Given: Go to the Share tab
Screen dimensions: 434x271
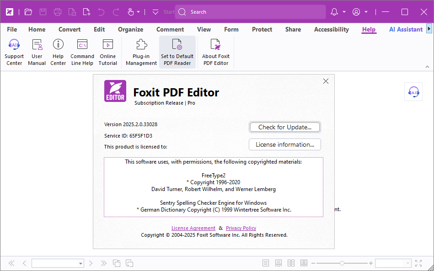Looking at the screenshot, I should (x=293, y=29).
